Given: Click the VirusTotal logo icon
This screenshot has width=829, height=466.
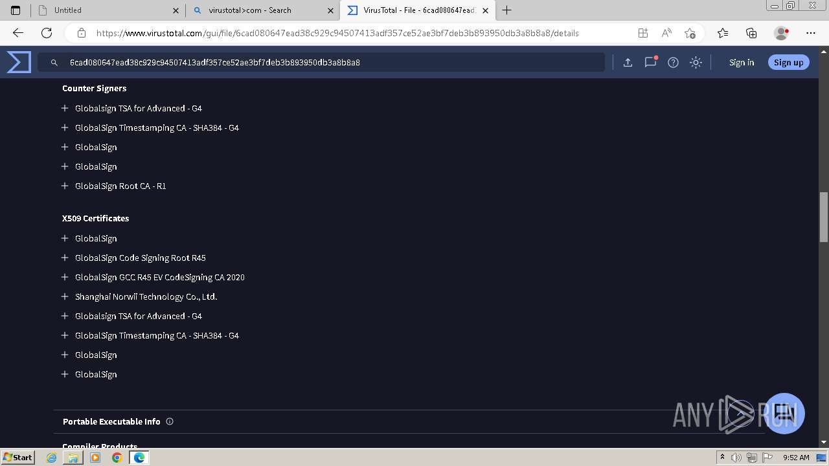Looking at the screenshot, I should click(x=19, y=62).
